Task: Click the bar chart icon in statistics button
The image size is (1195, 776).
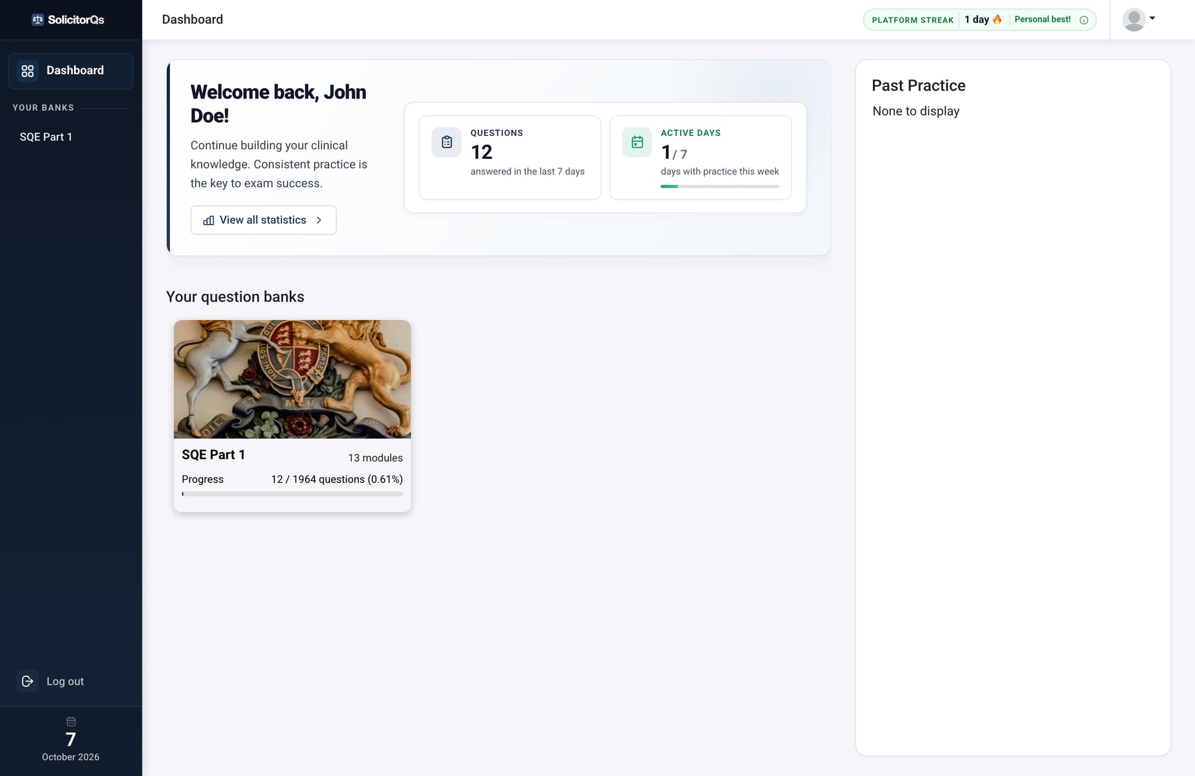Action: click(208, 221)
